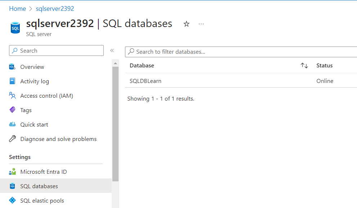Click the wrench Diagnose icon

coord(12,138)
